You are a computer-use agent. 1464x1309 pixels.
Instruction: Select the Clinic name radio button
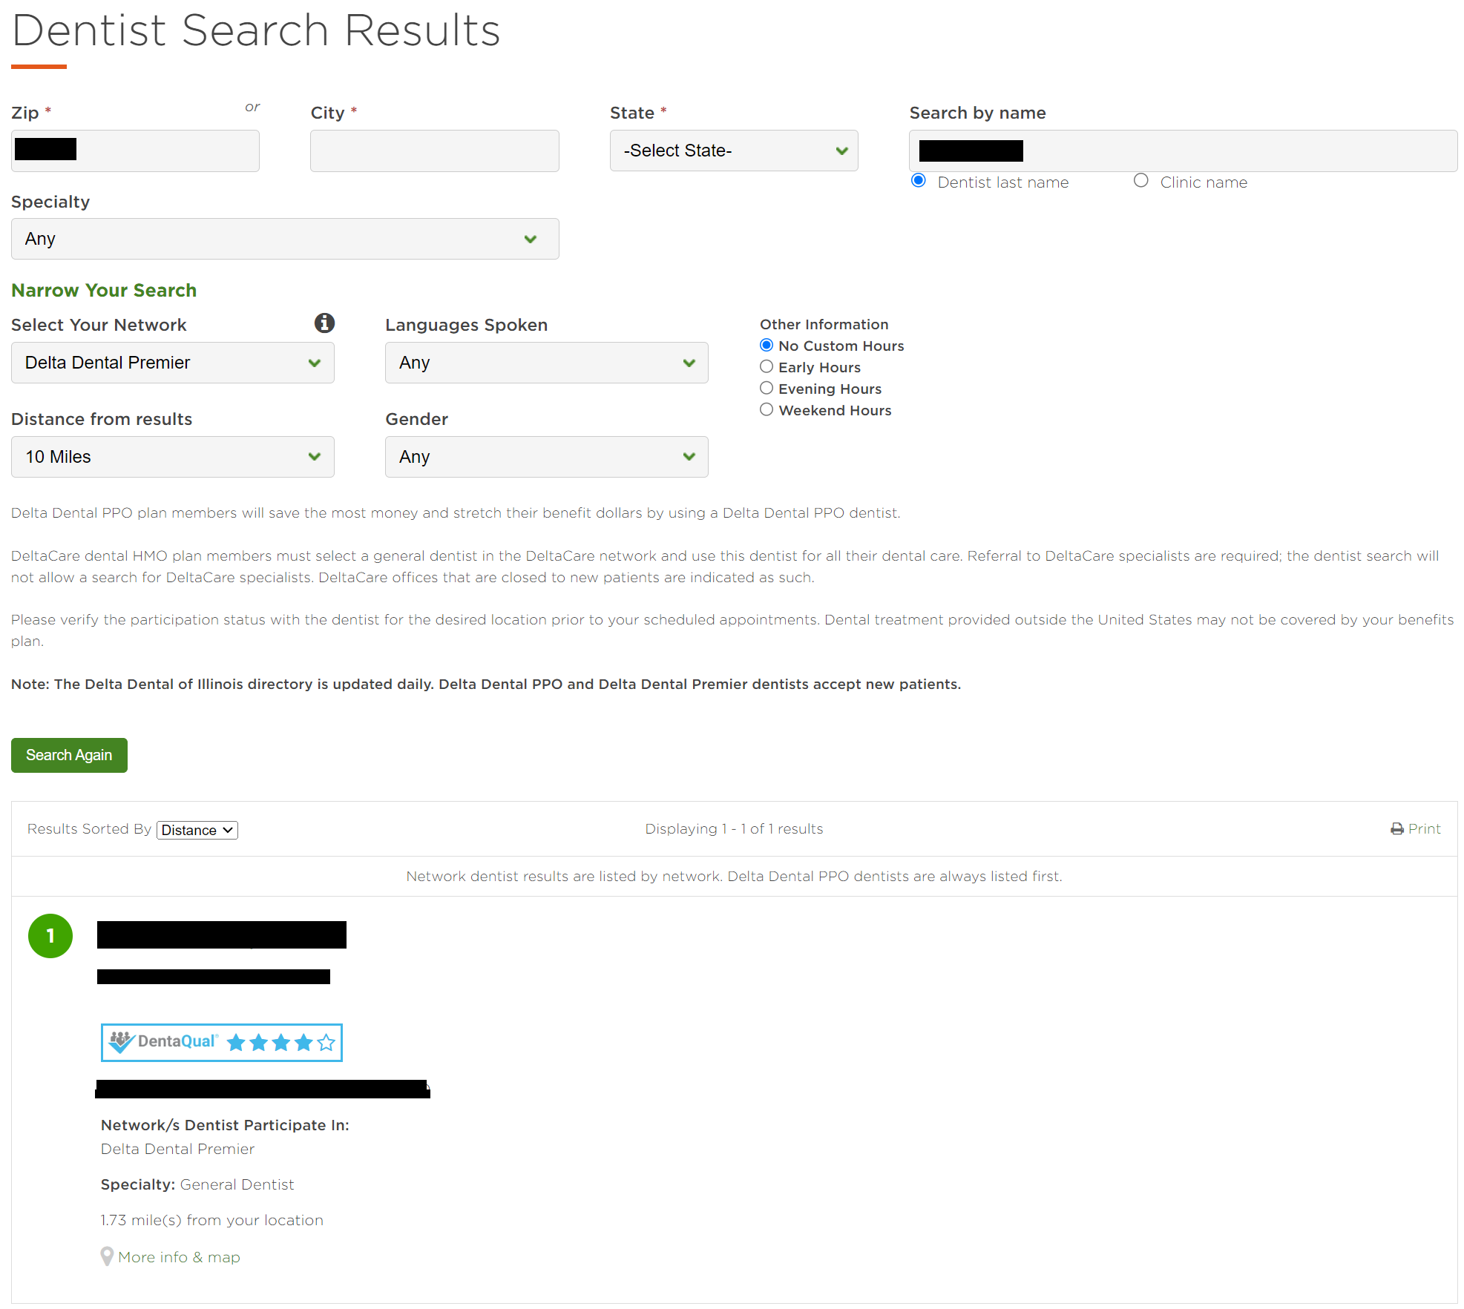tap(1140, 181)
